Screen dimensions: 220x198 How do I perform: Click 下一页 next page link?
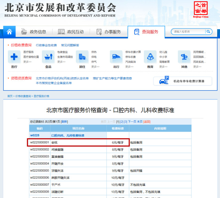[132, 122]
